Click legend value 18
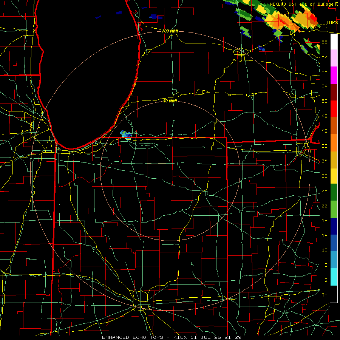Image resolution: width=340 pixels, height=340 pixels. [x=325, y=221]
